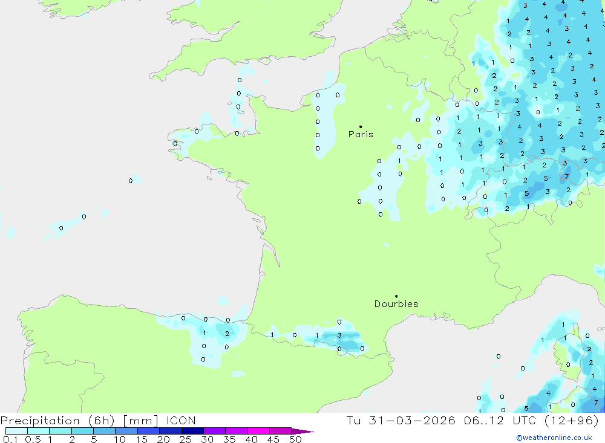Viewport: 605px width, 443px height.
Task: Pick the legend swatch between 45 and 50
Action: 281,431
